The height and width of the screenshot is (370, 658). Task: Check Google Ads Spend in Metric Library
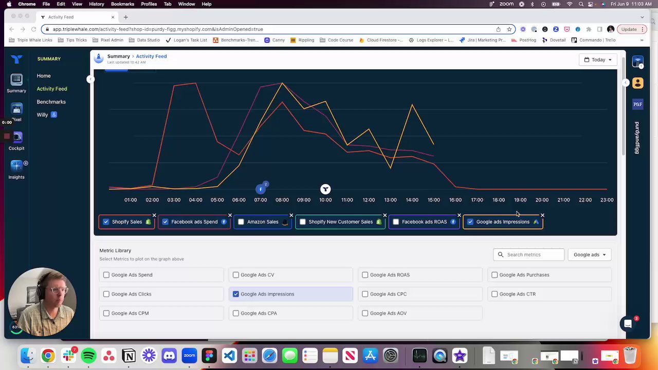106,275
